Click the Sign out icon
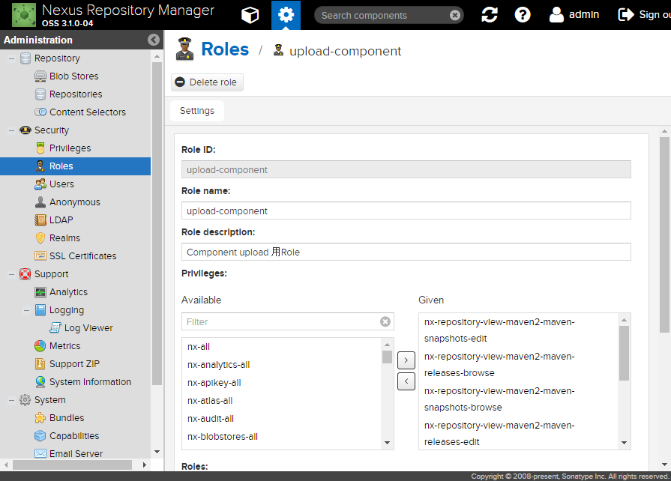Screen dimensions: 671x481 pyautogui.click(x=625, y=15)
